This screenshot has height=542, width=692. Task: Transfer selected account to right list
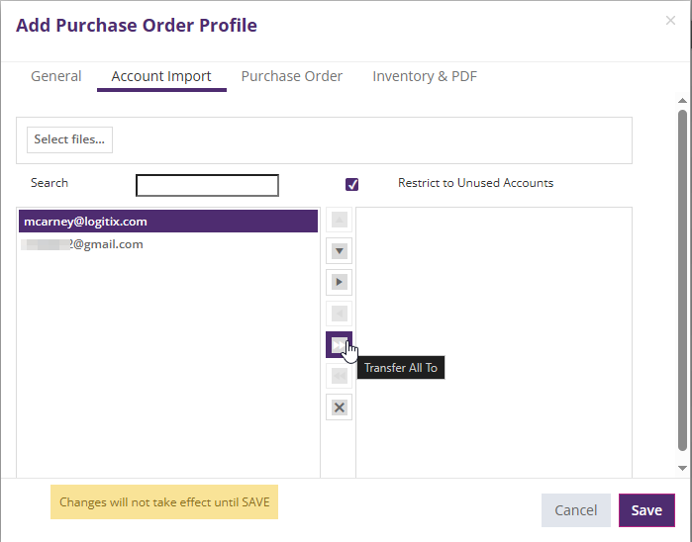pyautogui.click(x=339, y=282)
